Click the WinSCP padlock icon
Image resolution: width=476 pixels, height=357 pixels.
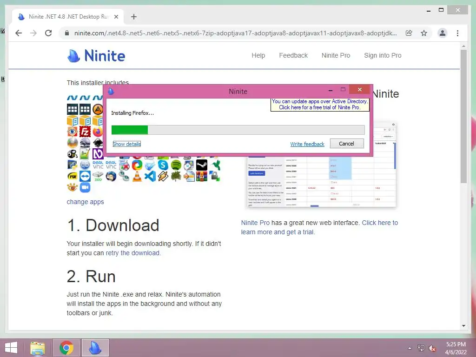coord(214,176)
